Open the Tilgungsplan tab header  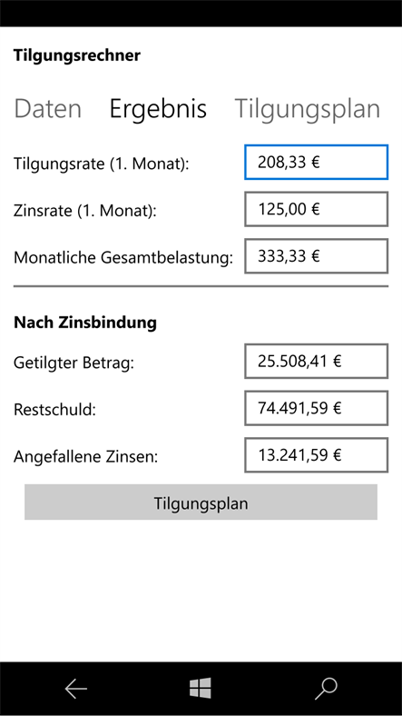pyautogui.click(x=308, y=110)
